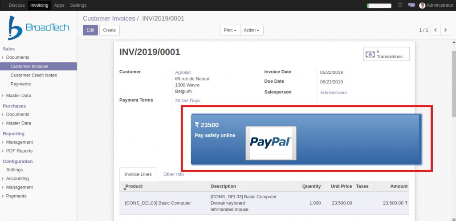Expand Payments under Configuration
The image size is (456, 221).
pos(16,196)
